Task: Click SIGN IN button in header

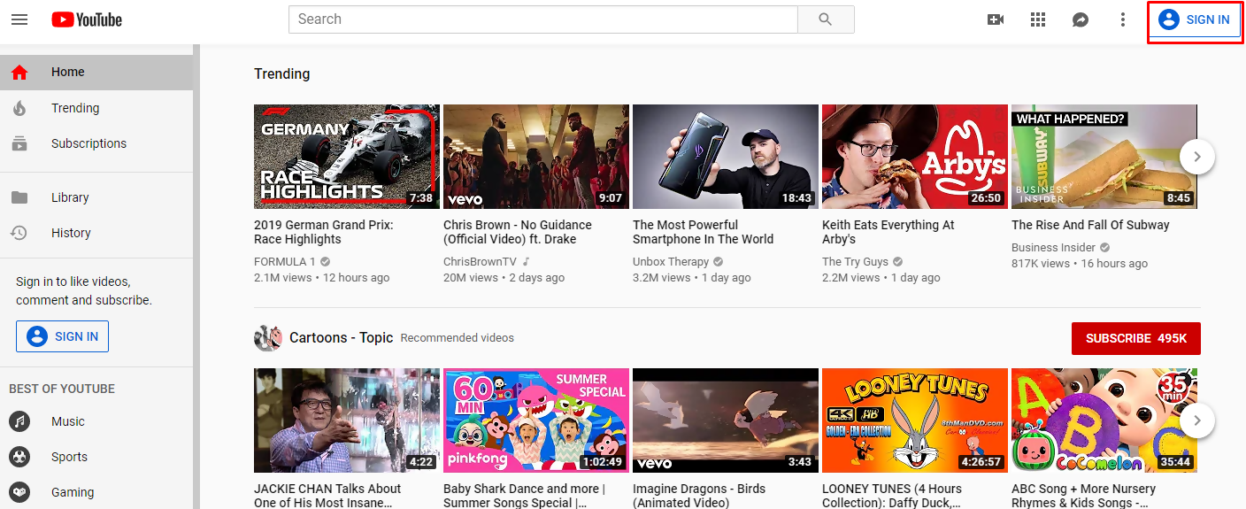Action: click(1195, 19)
